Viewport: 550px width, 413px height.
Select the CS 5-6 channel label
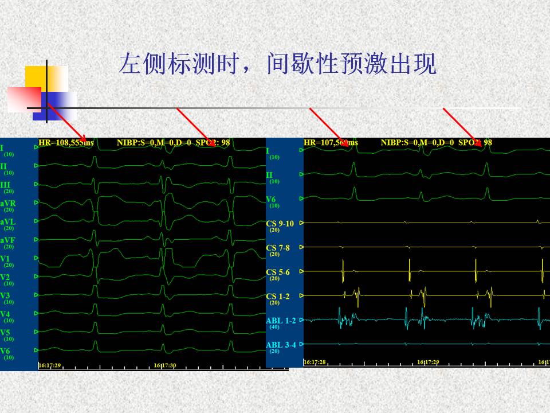click(x=278, y=272)
